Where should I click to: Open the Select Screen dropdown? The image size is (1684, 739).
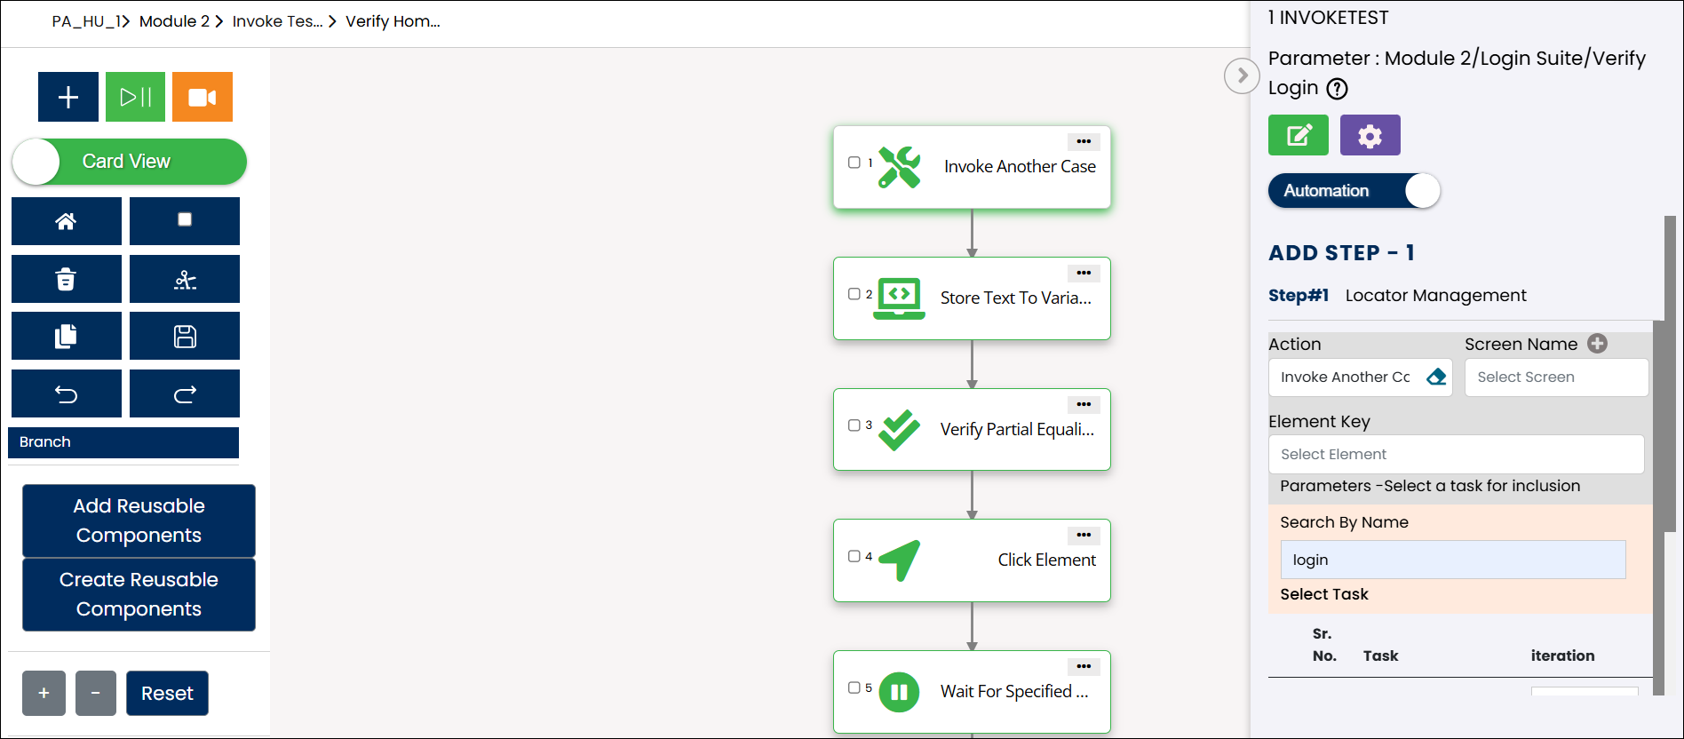1556,377
